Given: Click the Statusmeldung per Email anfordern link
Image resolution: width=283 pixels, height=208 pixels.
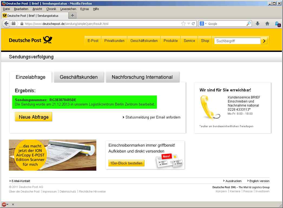Looking at the screenshot, I should 153,117.
